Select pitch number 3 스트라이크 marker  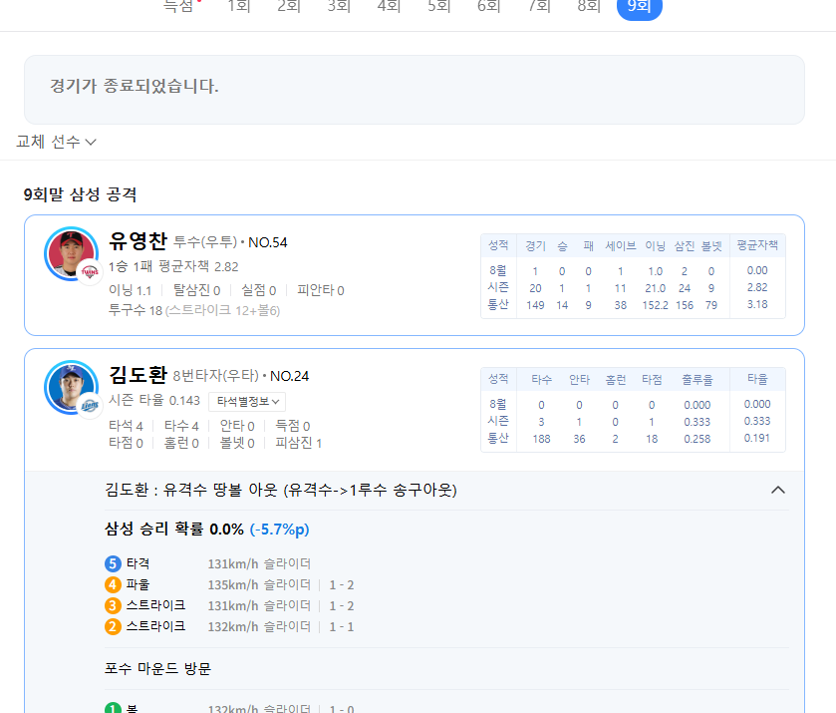113,605
